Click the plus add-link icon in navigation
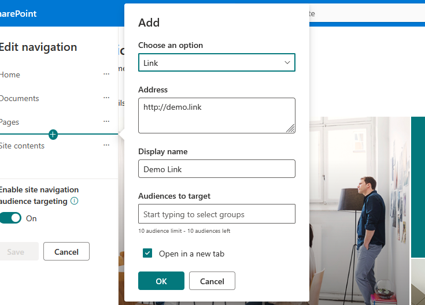This screenshot has height=305, width=425. click(53, 135)
